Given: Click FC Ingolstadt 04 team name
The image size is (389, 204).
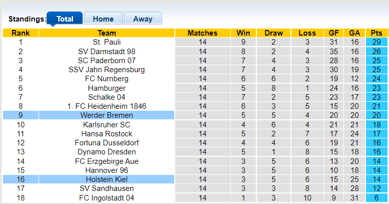Looking at the screenshot, I should [107, 197].
